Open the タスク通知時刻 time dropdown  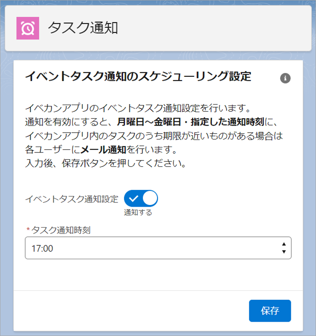click(x=158, y=248)
